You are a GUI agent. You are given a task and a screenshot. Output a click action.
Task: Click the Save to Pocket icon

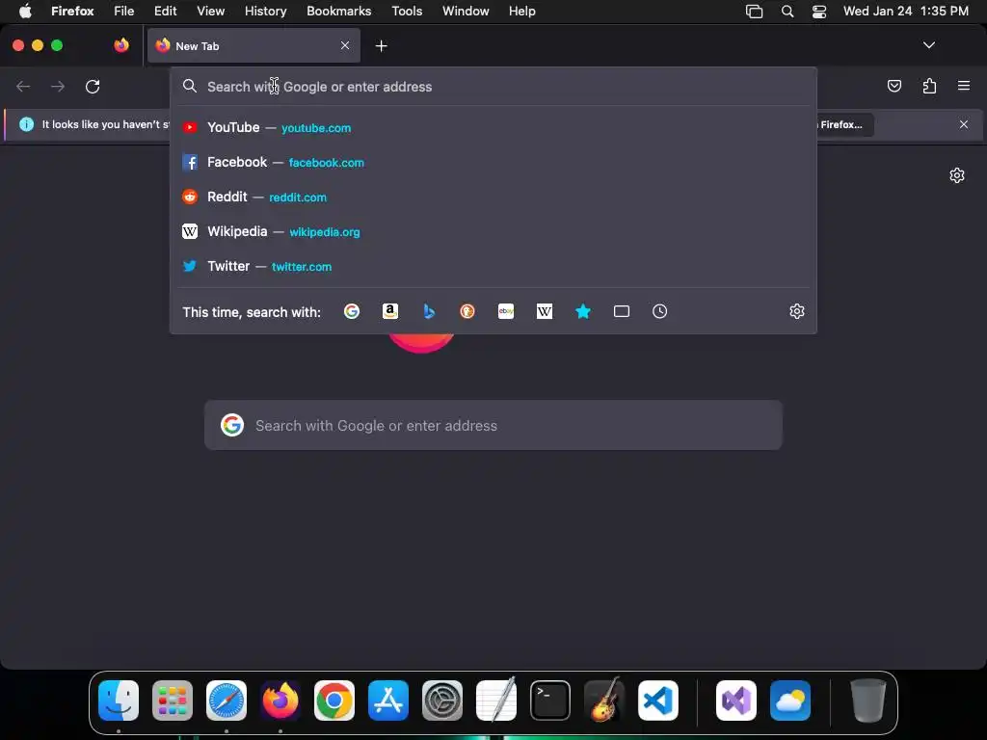(894, 86)
